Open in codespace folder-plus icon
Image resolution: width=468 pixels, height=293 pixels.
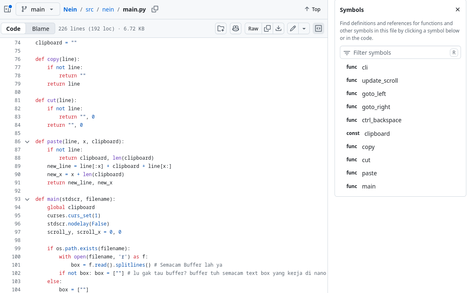(x=221, y=29)
